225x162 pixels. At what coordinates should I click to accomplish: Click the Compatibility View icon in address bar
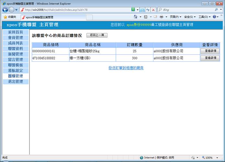pos(142,10)
